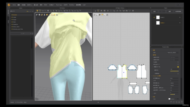Image resolution: width=190 pixels, height=107 pixels.
Task: Open the アニメーション menu
Action: [59, 5]
